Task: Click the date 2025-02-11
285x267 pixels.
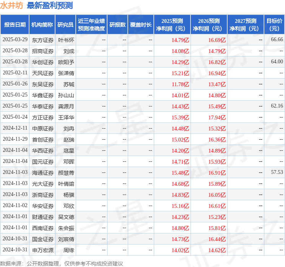Action: click(15, 72)
